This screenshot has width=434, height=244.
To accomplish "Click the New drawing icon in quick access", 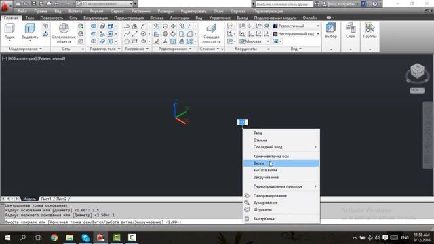I will click(x=18, y=4).
